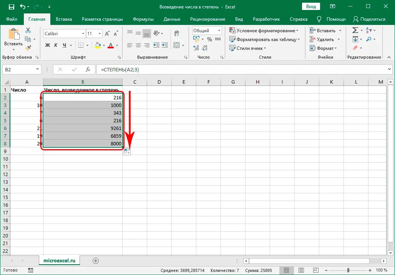Switch to Page Break Preview
This screenshot has height=275, width=395.
point(315,270)
